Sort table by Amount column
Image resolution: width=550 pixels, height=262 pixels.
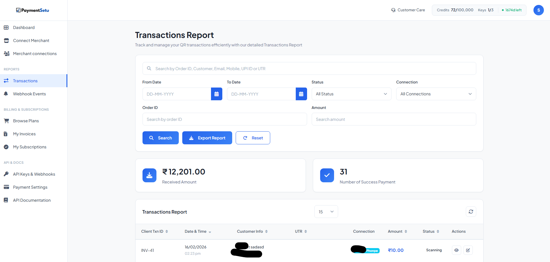coord(397,231)
